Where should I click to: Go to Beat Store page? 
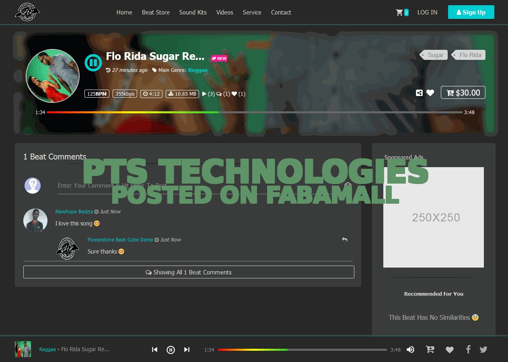156,12
